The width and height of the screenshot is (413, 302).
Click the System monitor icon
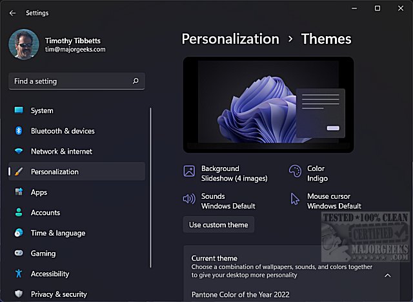(x=19, y=110)
